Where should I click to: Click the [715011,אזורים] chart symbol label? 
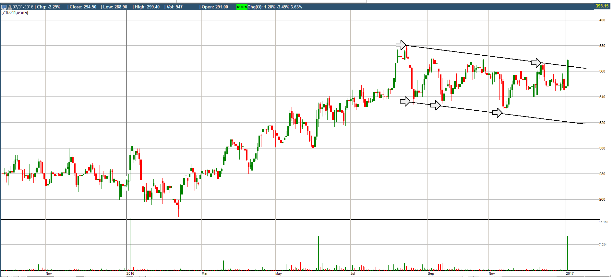[15, 13]
